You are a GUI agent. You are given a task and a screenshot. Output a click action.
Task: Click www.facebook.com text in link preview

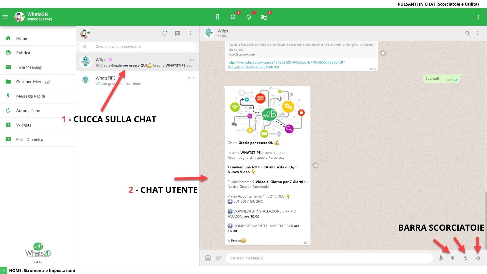click(241, 55)
